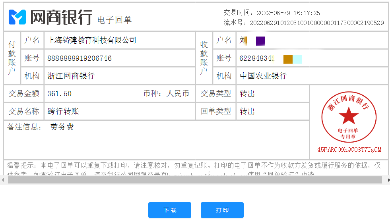Click the 温馨提示 notice text
390x222 pixels.
194,169
